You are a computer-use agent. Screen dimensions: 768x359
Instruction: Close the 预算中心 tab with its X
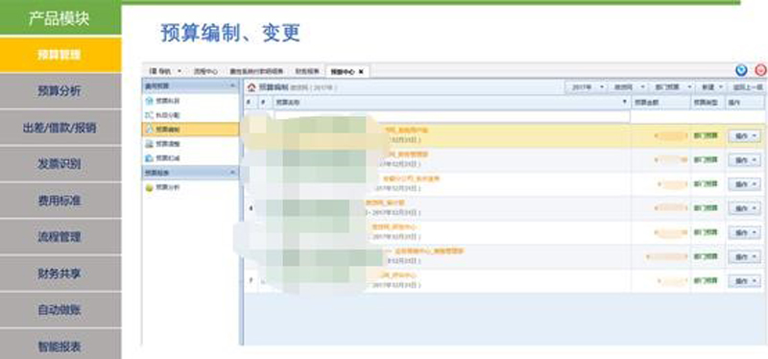pos(361,72)
